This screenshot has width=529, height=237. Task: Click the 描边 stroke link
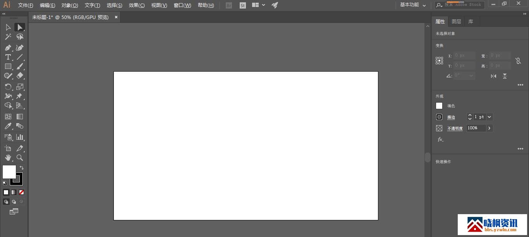[x=451, y=117]
